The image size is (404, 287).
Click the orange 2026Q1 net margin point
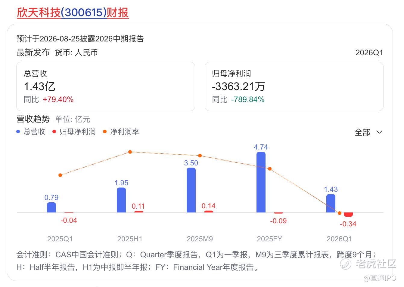tap(340, 213)
